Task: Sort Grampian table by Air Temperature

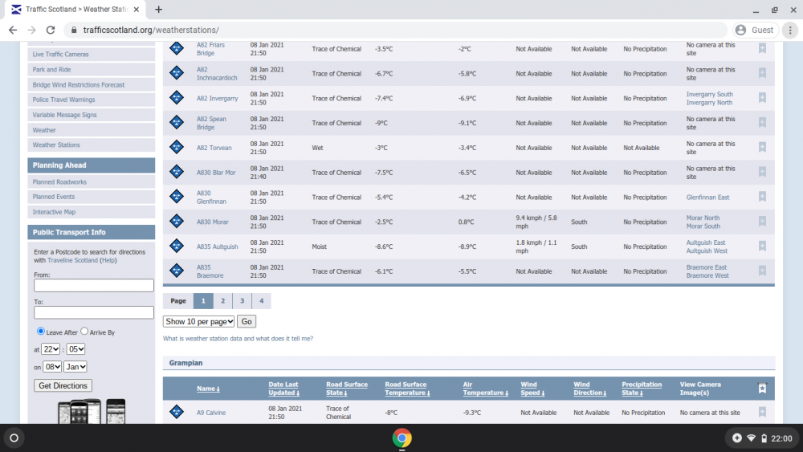Action: [x=486, y=389]
